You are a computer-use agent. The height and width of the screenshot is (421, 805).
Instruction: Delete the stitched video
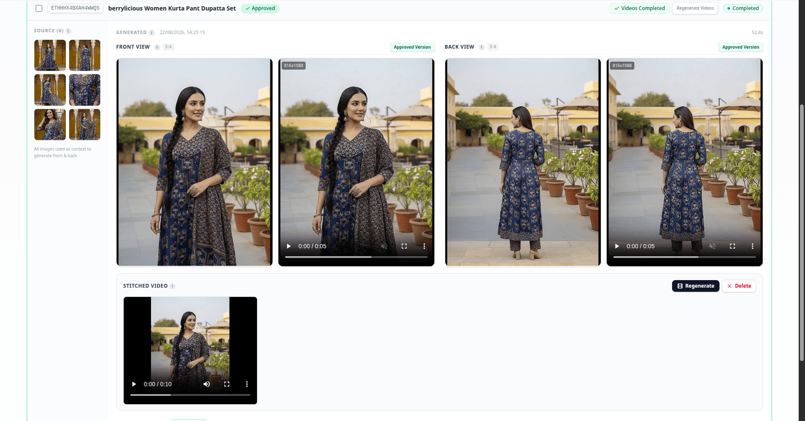(739, 286)
